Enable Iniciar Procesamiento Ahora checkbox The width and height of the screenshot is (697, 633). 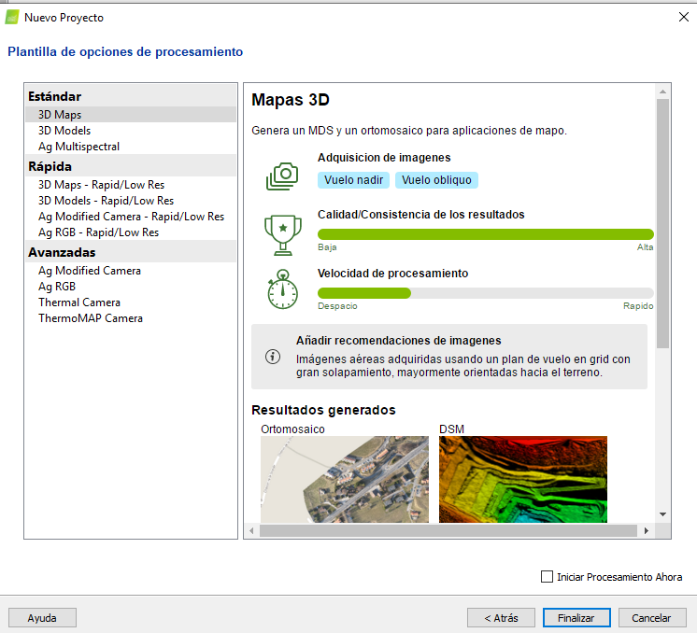point(547,577)
